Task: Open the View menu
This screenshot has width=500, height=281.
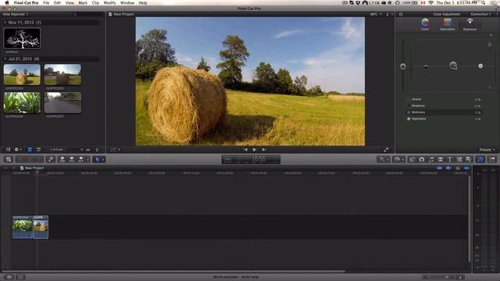Action: pyautogui.click(x=70, y=2)
